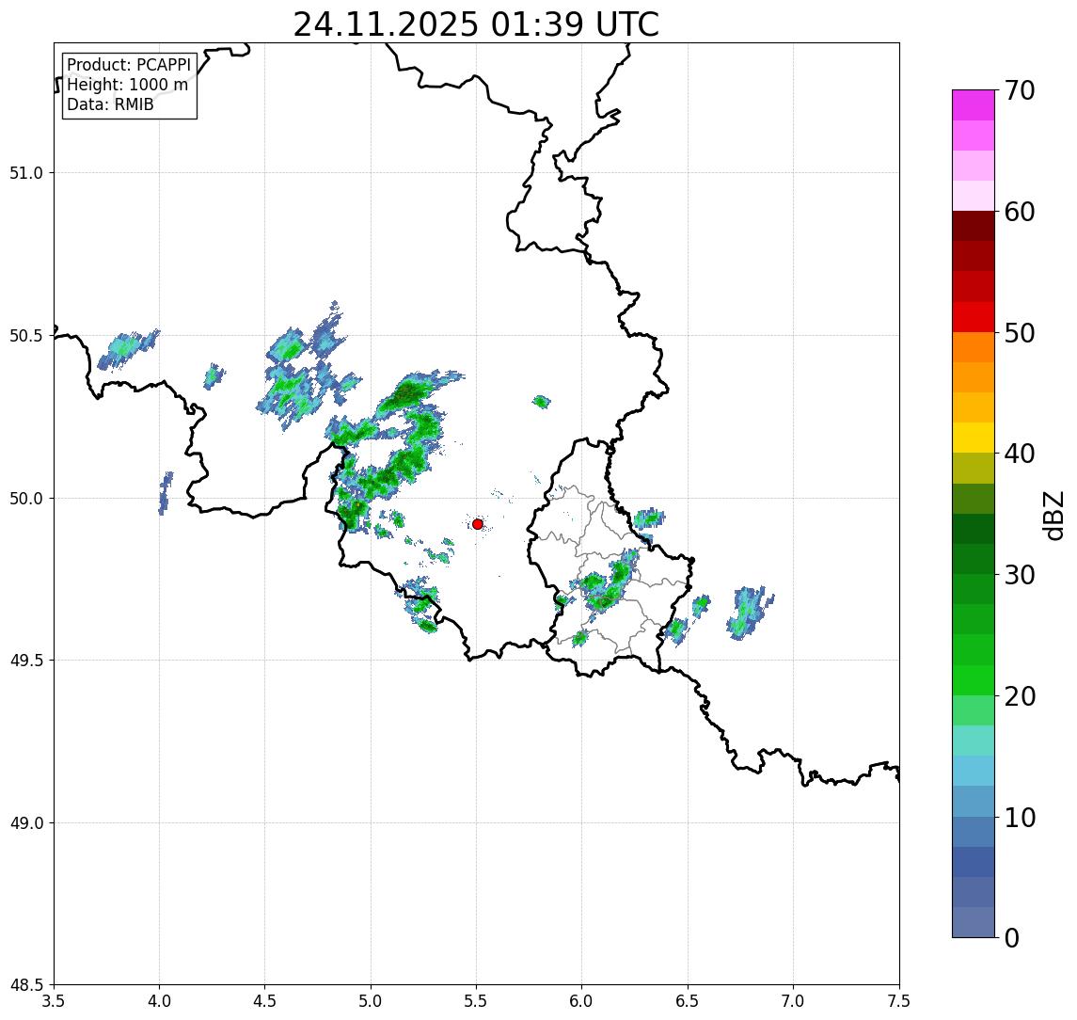Screen dimensions: 1077x1020
Task: Click the longitude axis label 6.5
Action: pos(688,1001)
